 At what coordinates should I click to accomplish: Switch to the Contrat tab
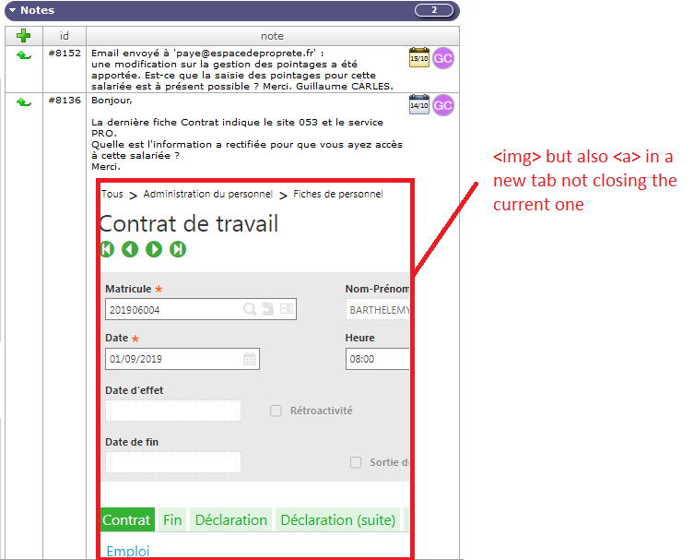pyautogui.click(x=127, y=519)
